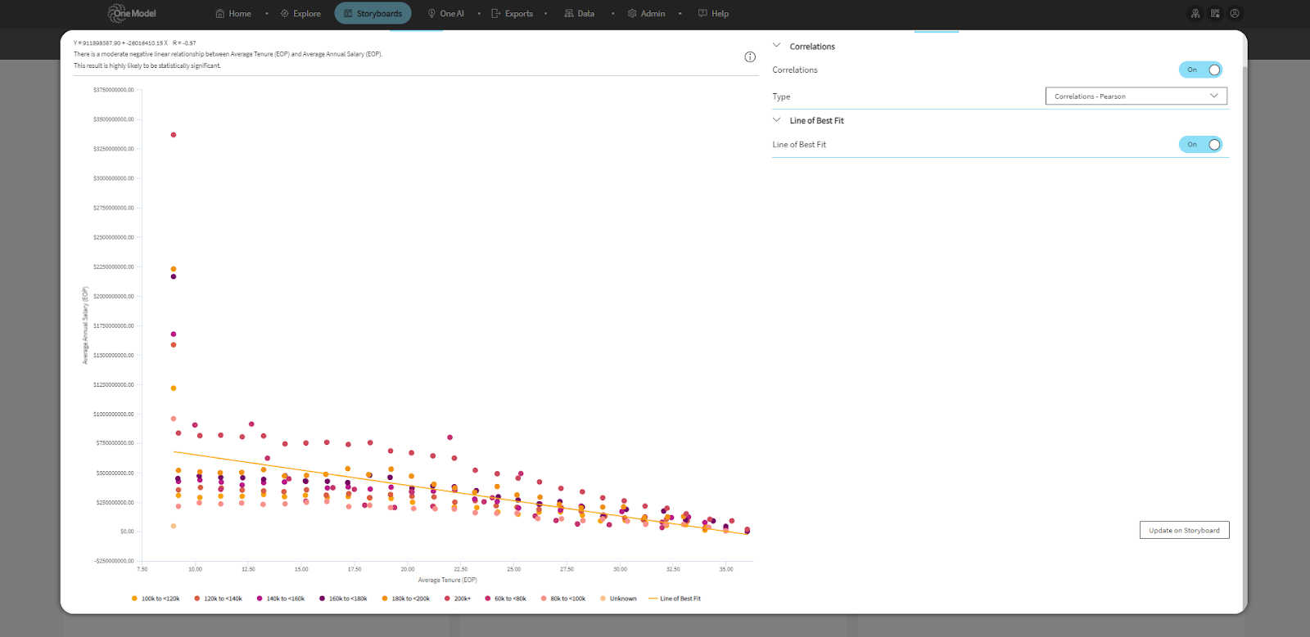Open the Correlations - Pearson type dropdown
The width and height of the screenshot is (1310, 637).
[x=1136, y=96]
